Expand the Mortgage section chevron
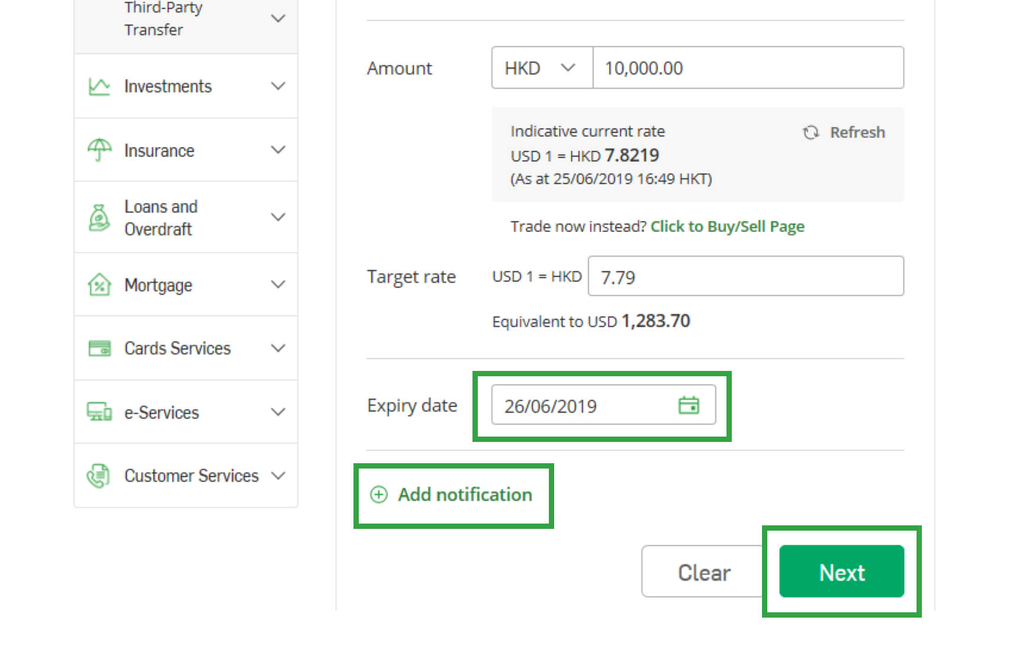 point(278,285)
